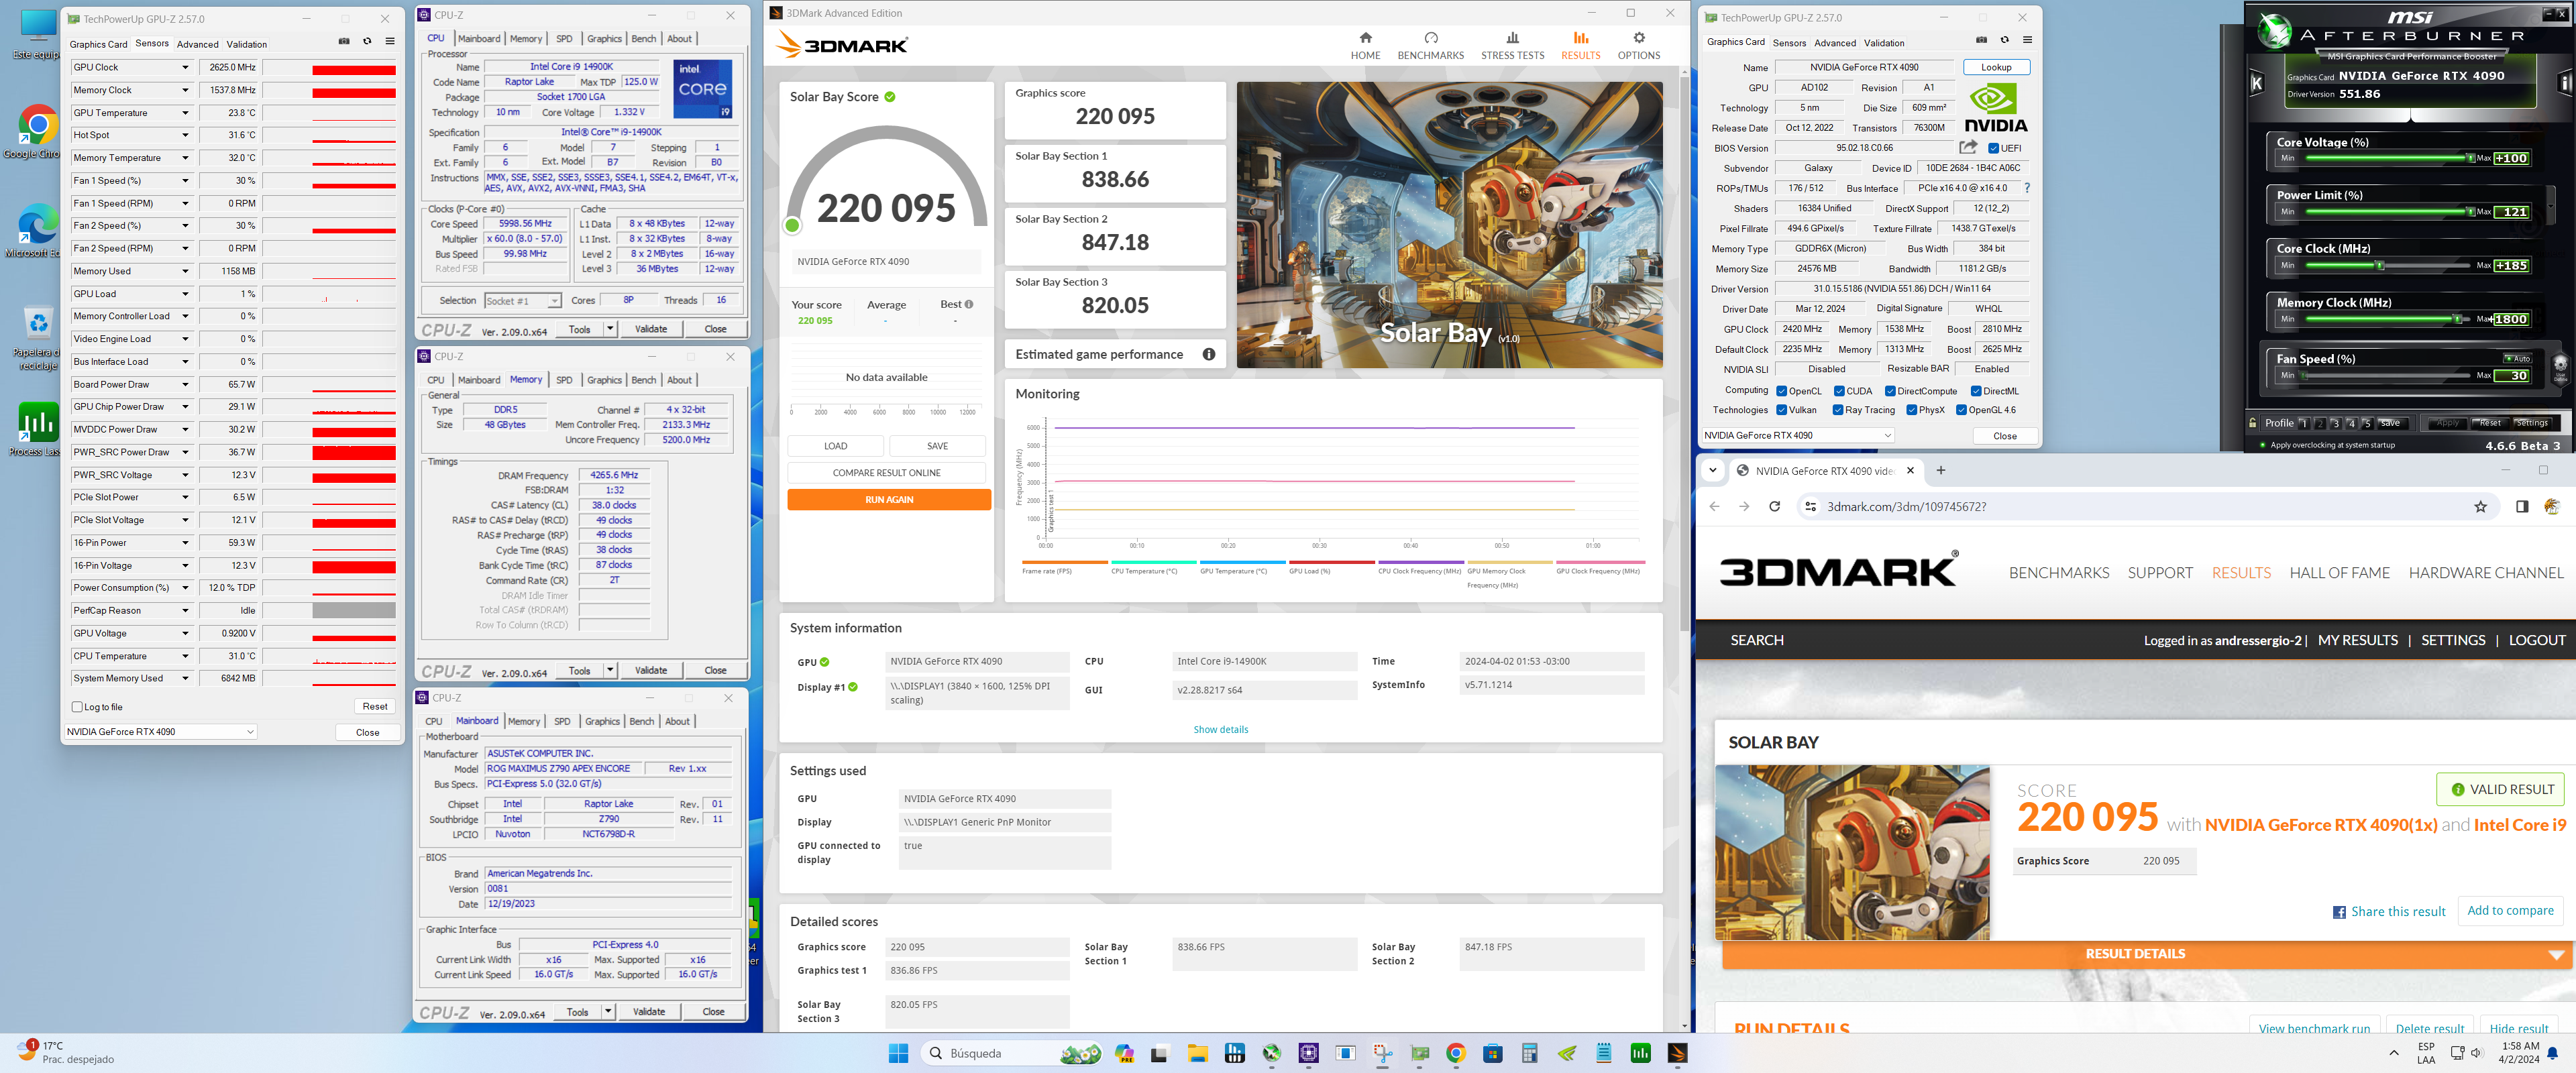Open the Chrome side panel icon
2576x1073 pixels.
click(2521, 507)
